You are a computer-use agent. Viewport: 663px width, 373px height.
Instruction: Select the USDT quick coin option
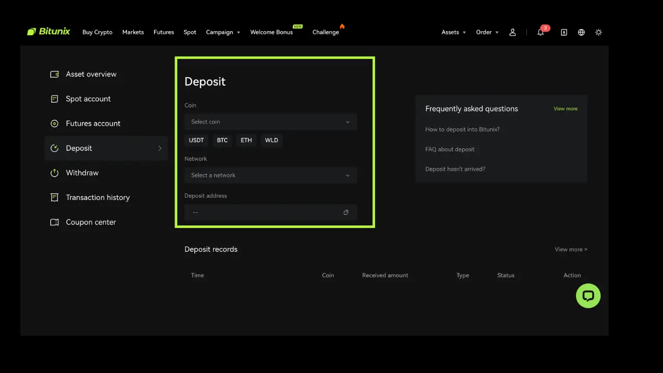(196, 140)
